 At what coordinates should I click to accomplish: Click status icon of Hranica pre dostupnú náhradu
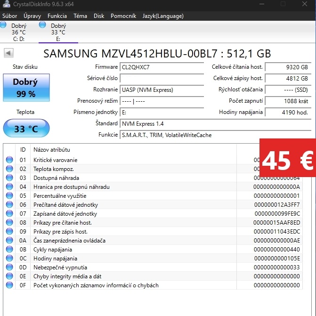9,186
